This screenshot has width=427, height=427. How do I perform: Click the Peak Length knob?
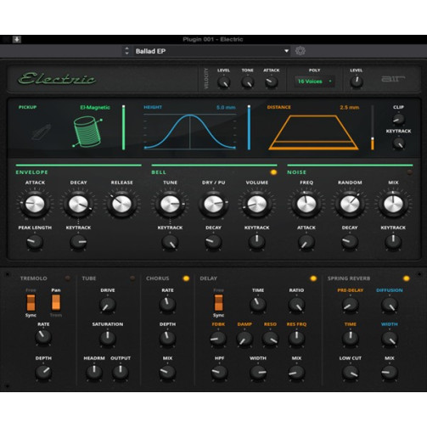(35, 242)
